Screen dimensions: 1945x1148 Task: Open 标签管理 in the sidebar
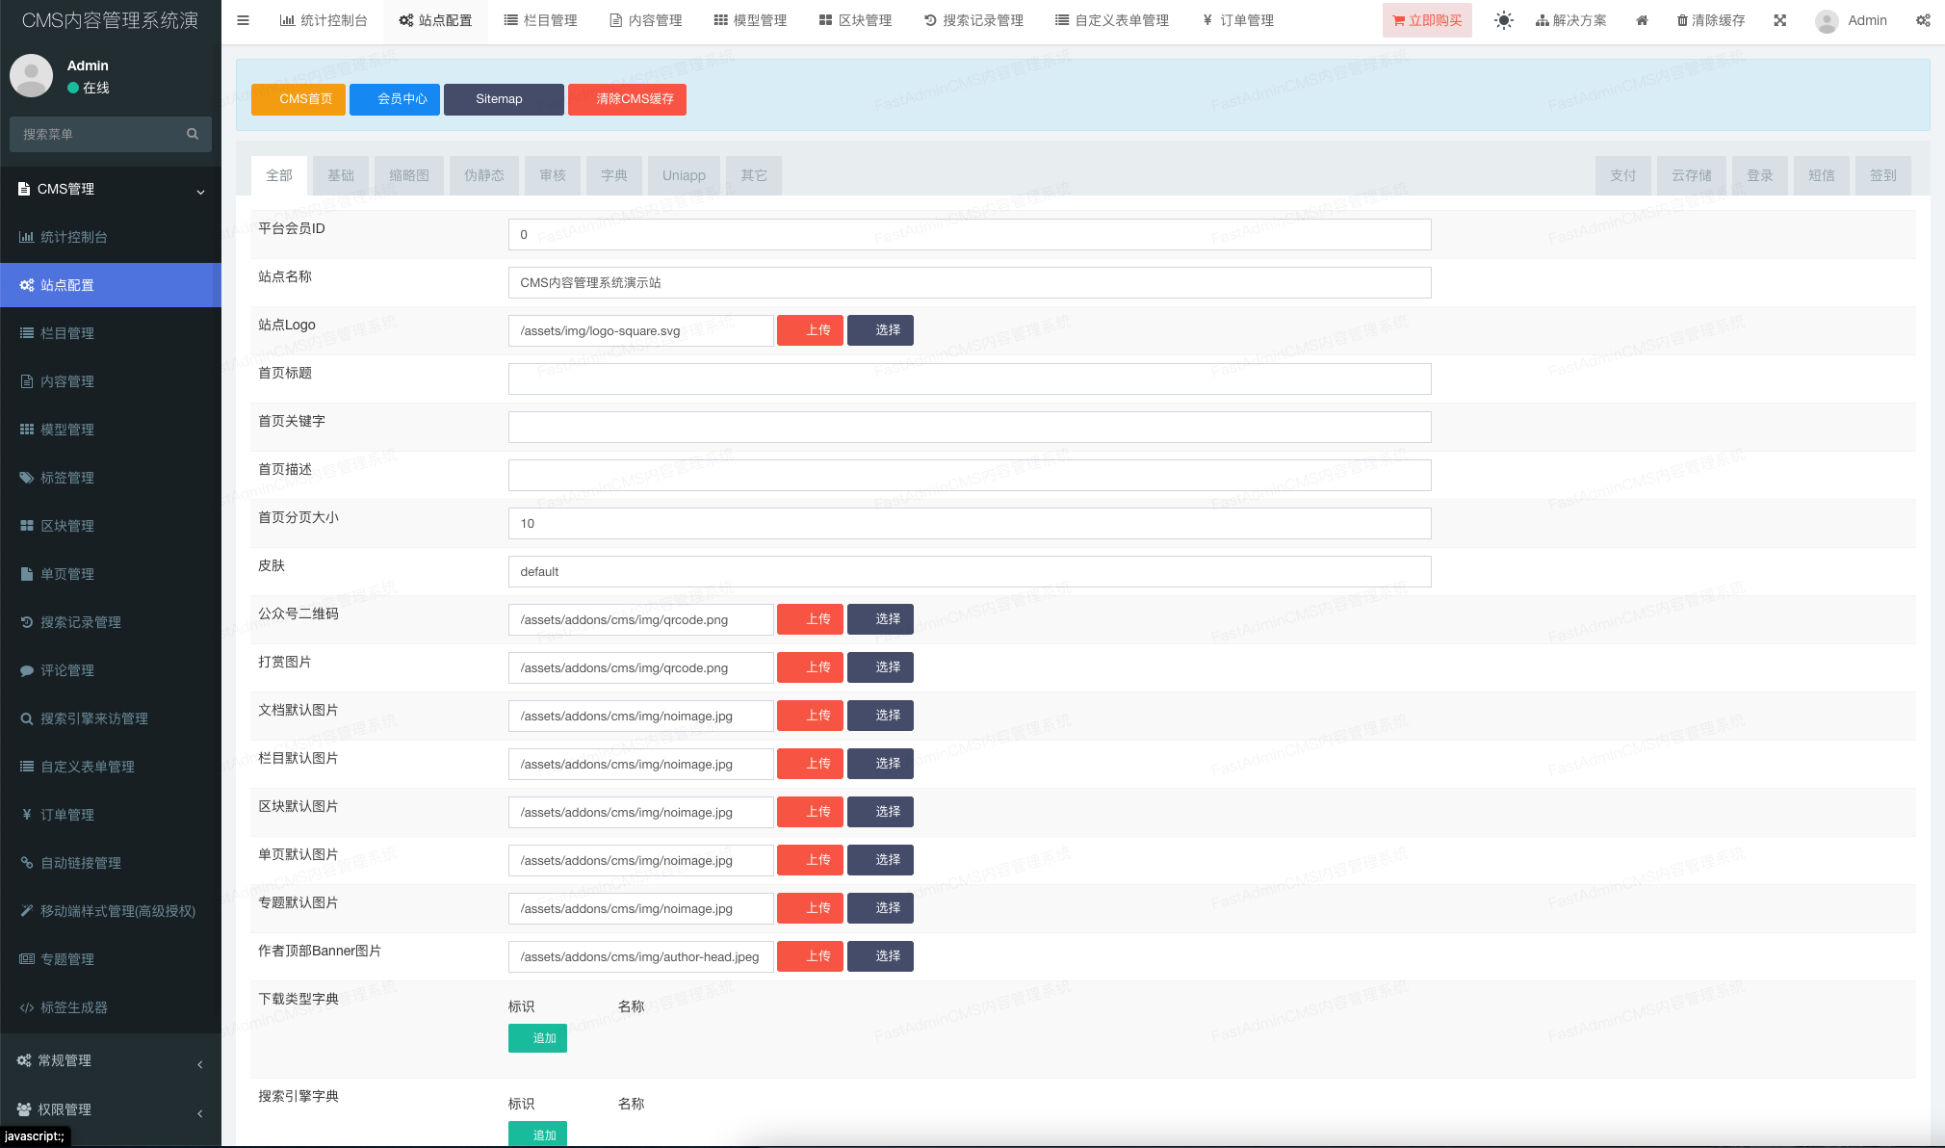coord(67,478)
